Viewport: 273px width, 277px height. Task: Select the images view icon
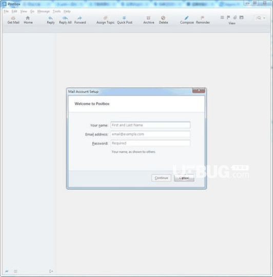(x=241, y=17)
